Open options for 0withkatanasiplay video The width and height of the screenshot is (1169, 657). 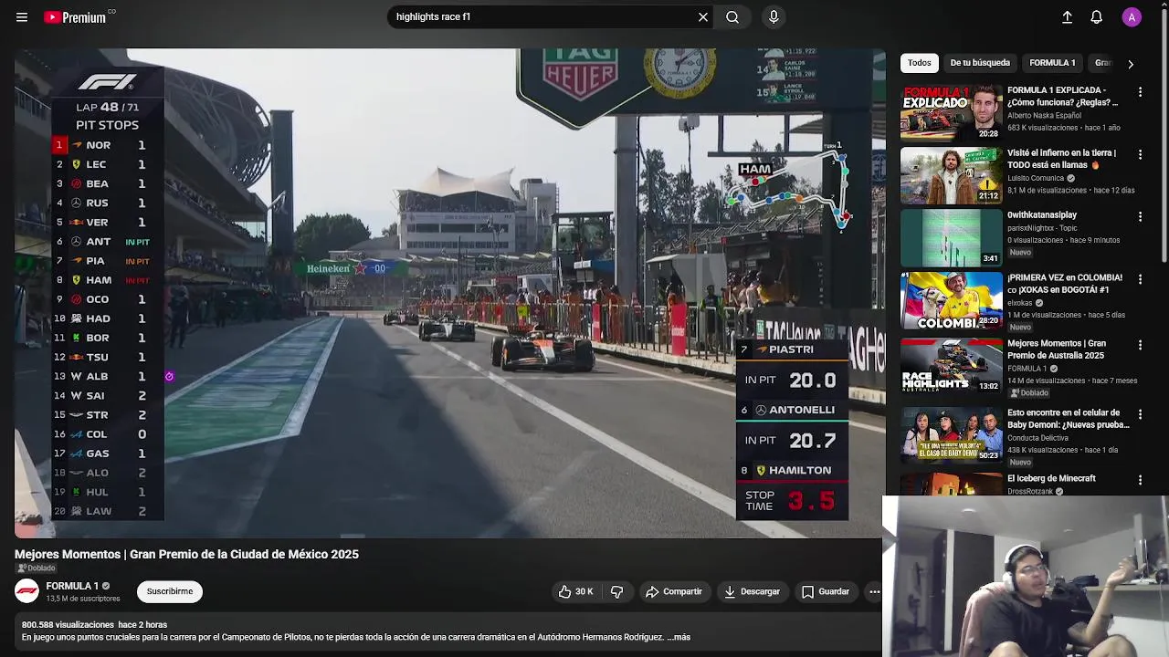pos(1140,217)
